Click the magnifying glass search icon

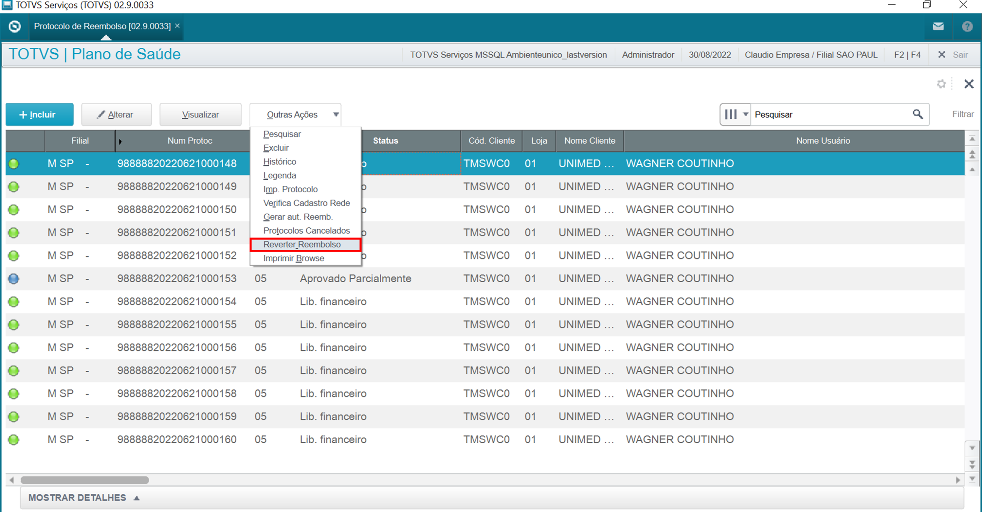pyautogui.click(x=918, y=114)
